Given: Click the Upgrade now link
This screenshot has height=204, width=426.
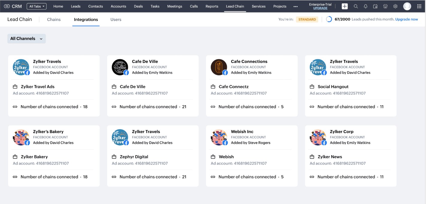Looking at the screenshot, I should coord(407,19).
